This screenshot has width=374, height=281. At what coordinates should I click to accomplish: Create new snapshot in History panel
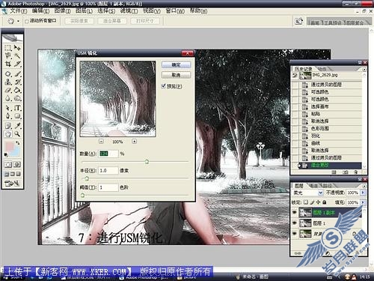[346, 172]
